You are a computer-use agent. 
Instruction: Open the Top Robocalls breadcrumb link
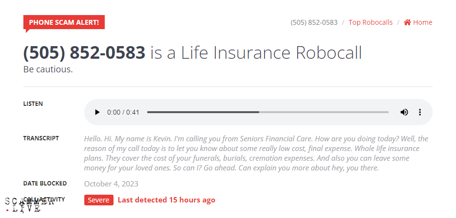(370, 22)
